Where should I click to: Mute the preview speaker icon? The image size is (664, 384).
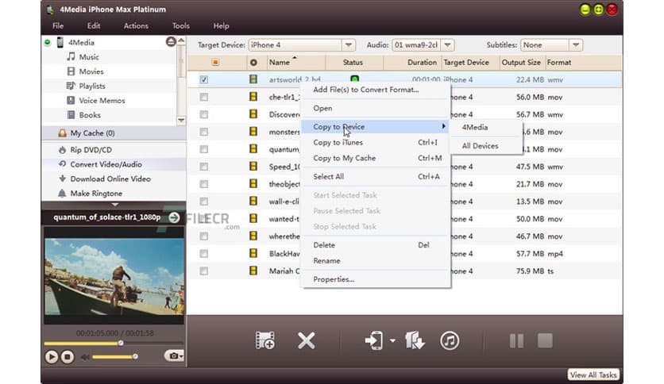[85, 357]
